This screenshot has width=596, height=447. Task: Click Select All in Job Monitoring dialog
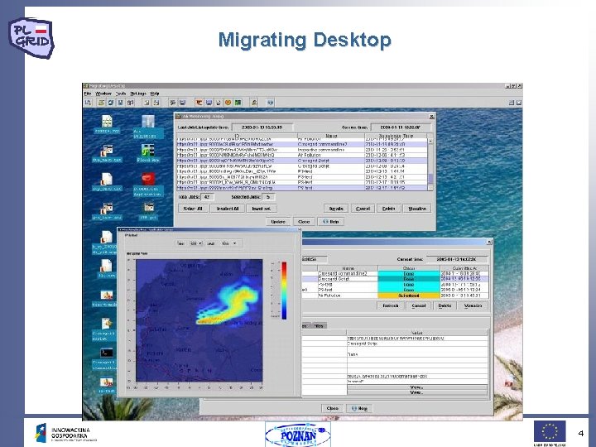click(x=193, y=209)
